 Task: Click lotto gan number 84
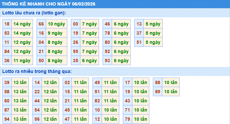click(x=7, y=51)
